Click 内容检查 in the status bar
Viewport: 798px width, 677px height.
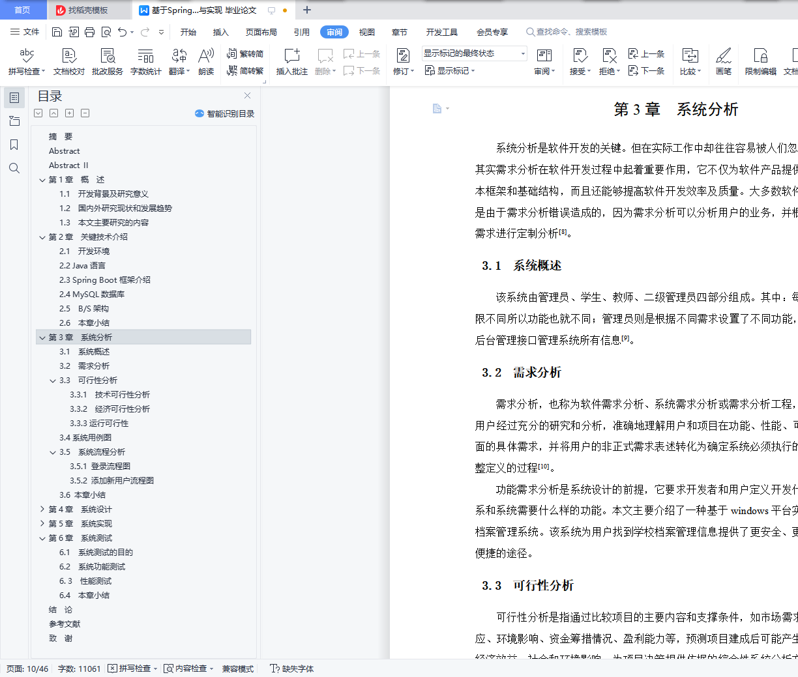(188, 669)
